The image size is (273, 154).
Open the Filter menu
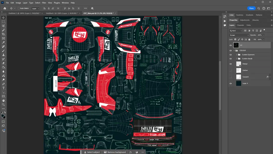pos(44,3)
